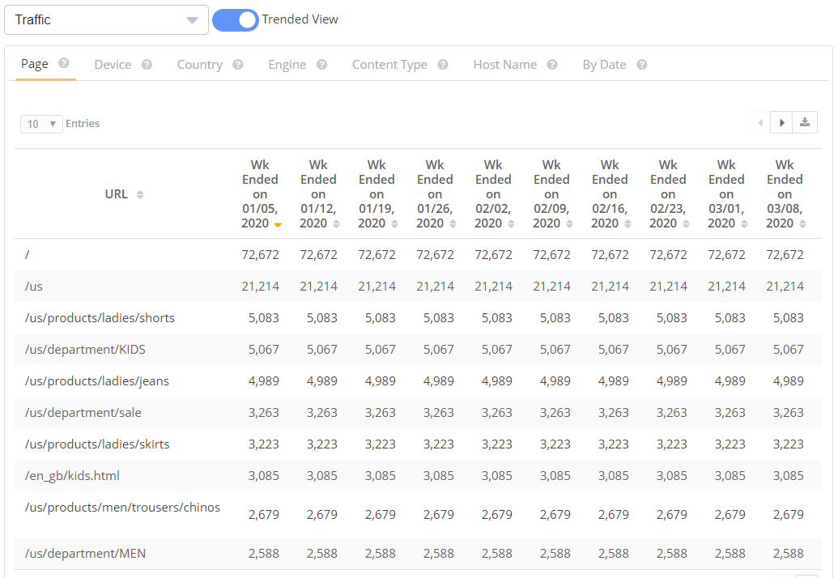Click 4,989 under 02/23, 2020
The width and height of the screenshot is (838, 578).
672,381
